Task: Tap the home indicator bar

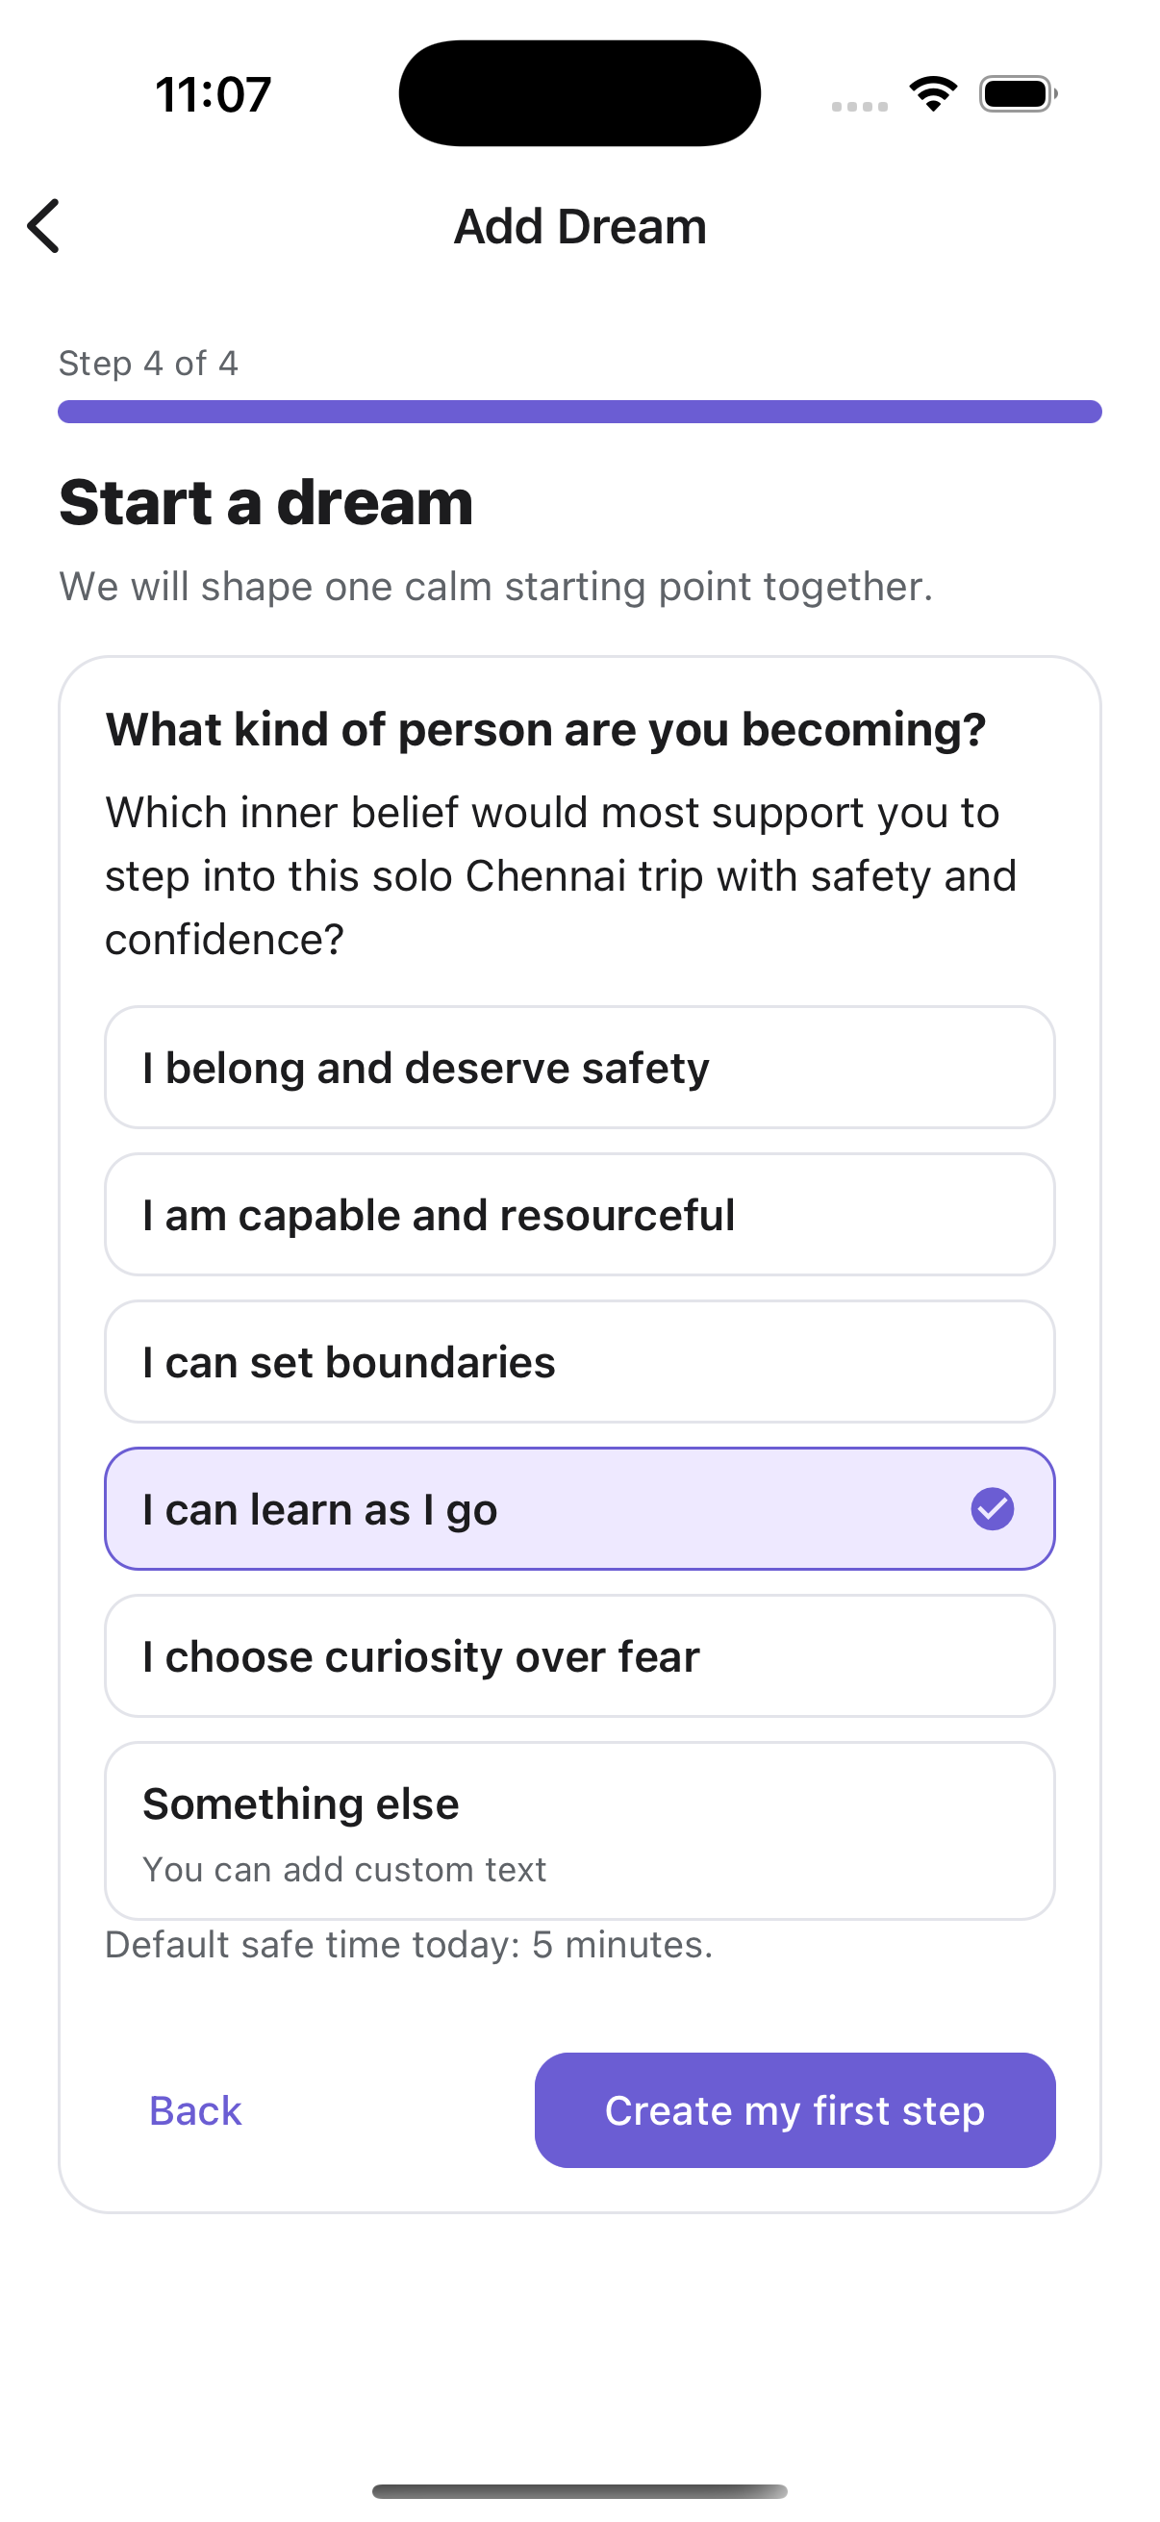Action: pos(579,2490)
